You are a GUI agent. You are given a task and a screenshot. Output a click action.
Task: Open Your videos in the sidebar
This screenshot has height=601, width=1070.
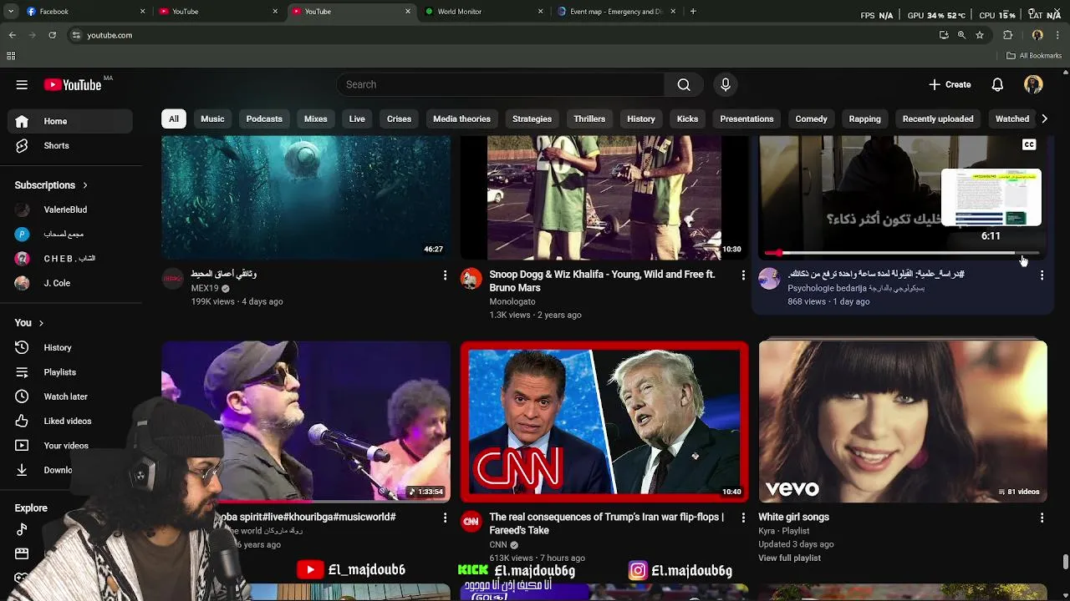pos(70,446)
